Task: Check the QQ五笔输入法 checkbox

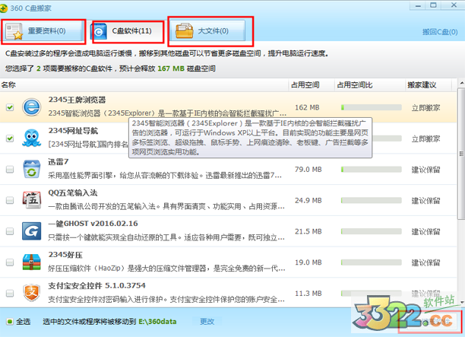Action: click(x=10, y=200)
